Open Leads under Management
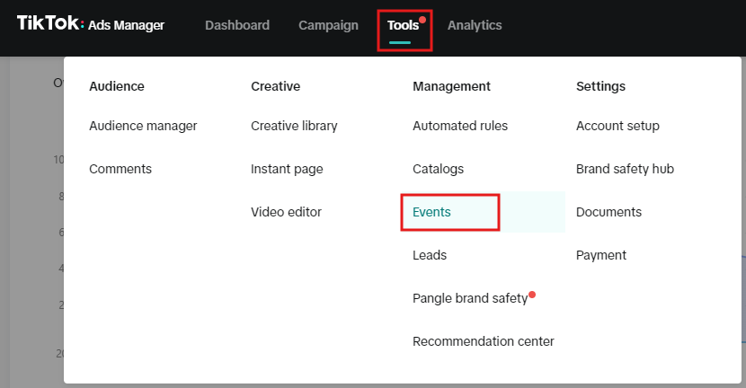746x388 pixels. [429, 255]
